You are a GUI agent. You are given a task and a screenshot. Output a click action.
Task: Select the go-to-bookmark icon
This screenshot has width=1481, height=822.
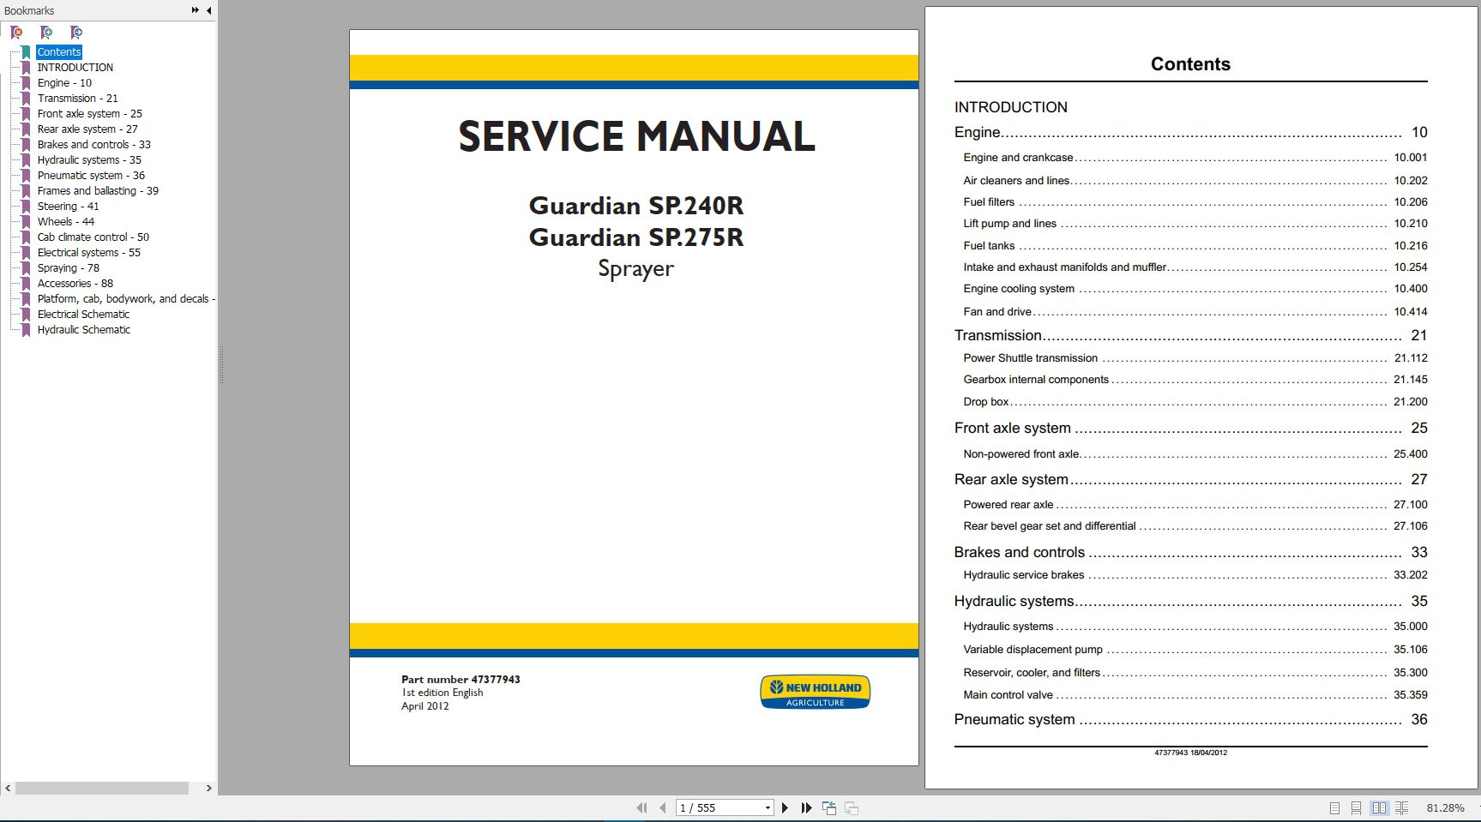click(x=76, y=32)
